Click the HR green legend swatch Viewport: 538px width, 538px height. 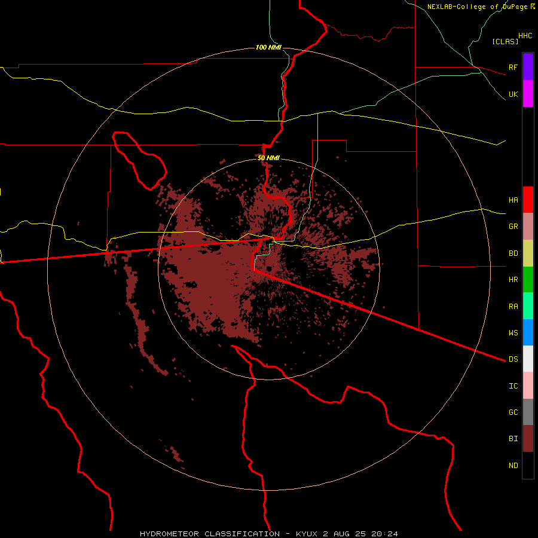coord(528,280)
